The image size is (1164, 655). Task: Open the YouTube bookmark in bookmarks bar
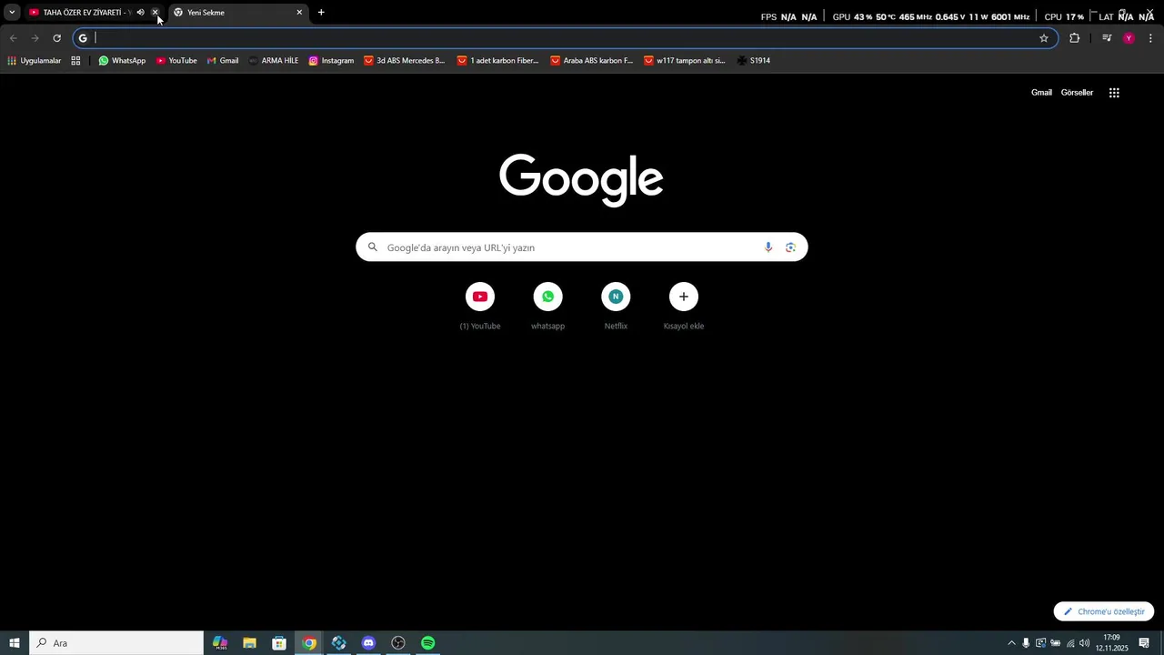point(176,61)
